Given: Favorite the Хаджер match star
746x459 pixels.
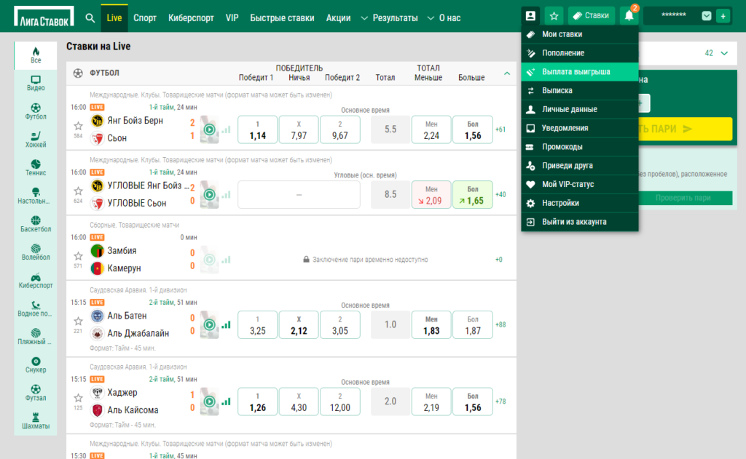Looking at the screenshot, I should [79, 398].
